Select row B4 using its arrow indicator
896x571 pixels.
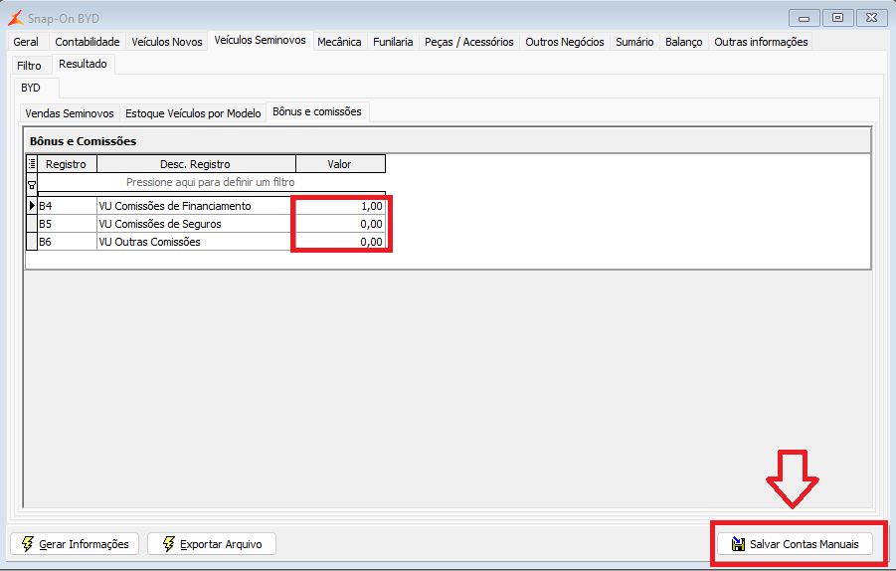coord(32,205)
